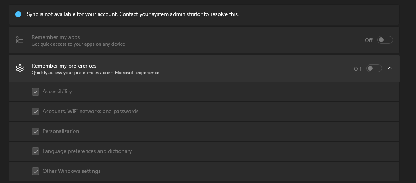Select the Remember my preferences heading
416x183 pixels.
pyautogui.click(x=64, y=66)
